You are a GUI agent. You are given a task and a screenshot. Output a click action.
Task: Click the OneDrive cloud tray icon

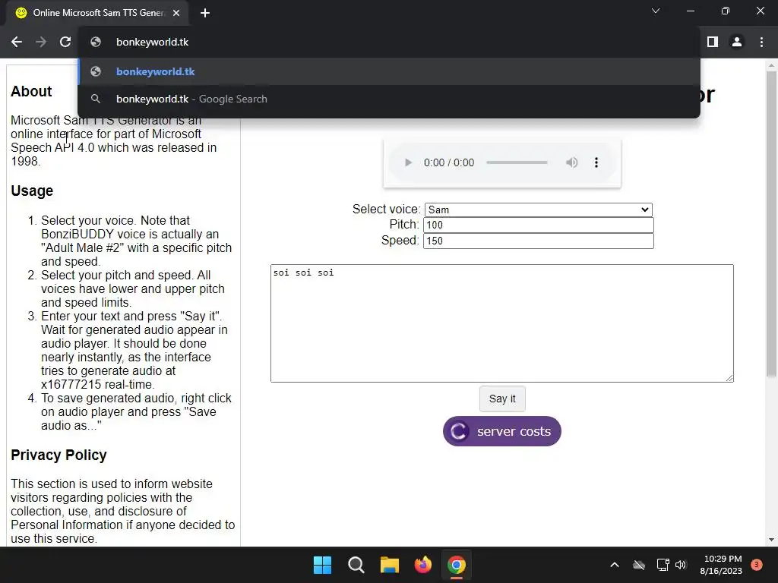point(639,565)
